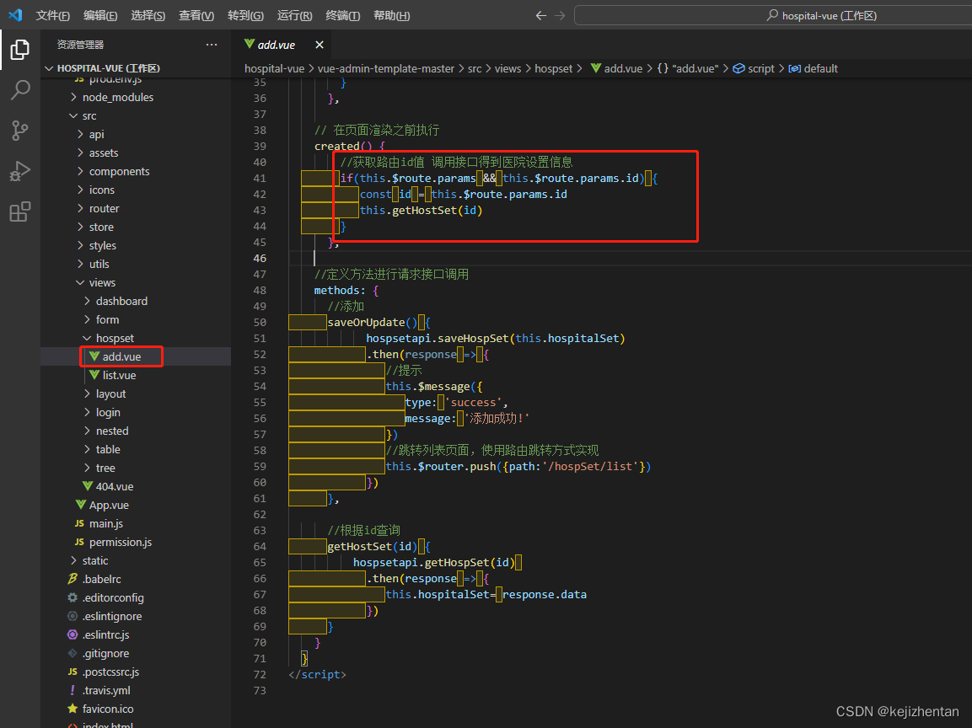Open the 运行(R) menu

(294, 15)
